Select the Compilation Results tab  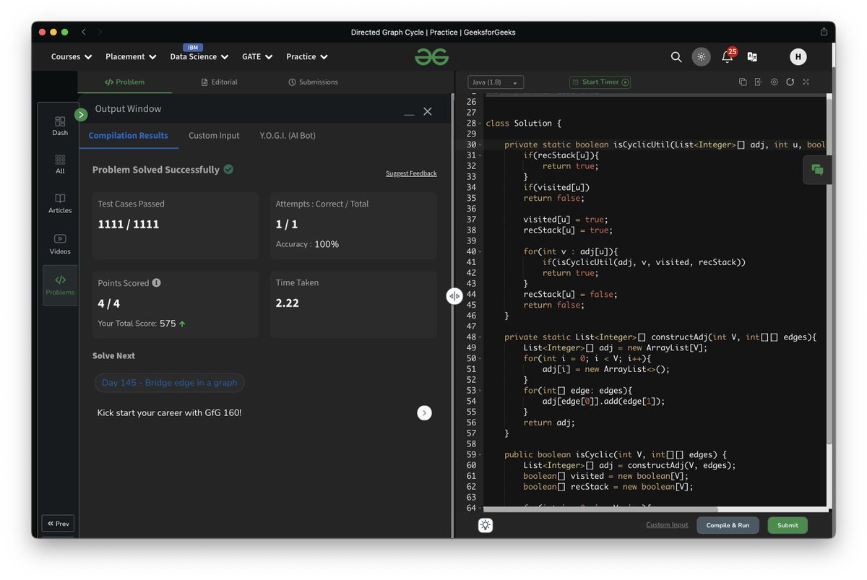coord(129,136)
